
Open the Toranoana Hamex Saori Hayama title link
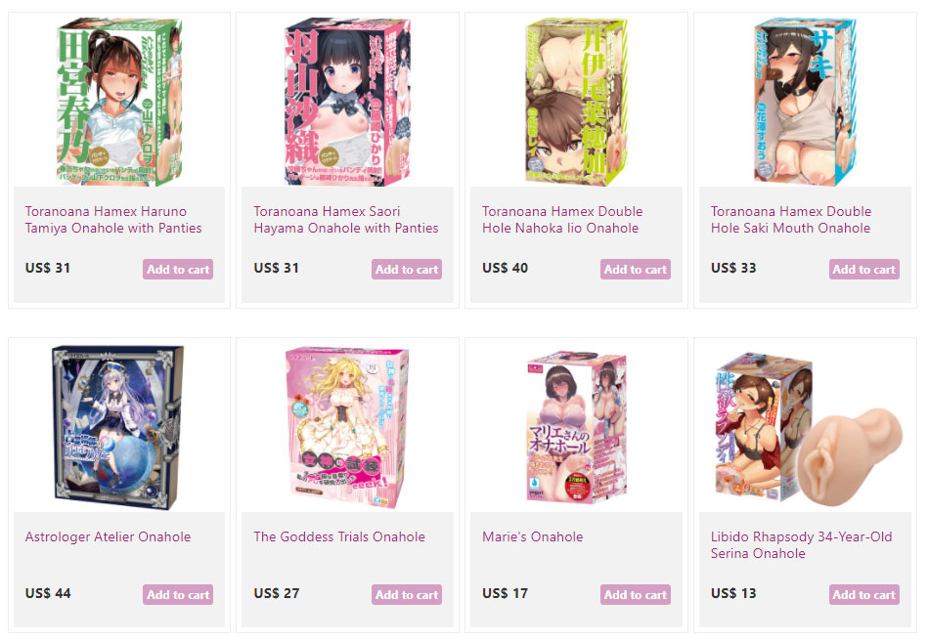[x=345, y=219]
